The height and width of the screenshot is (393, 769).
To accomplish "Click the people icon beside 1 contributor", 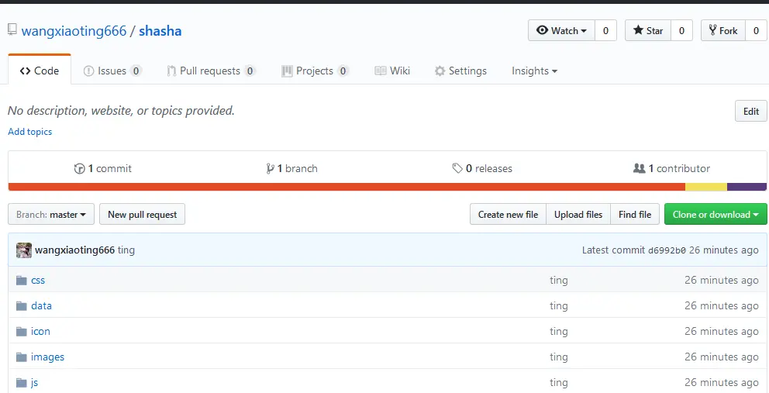I will (640, 168).
